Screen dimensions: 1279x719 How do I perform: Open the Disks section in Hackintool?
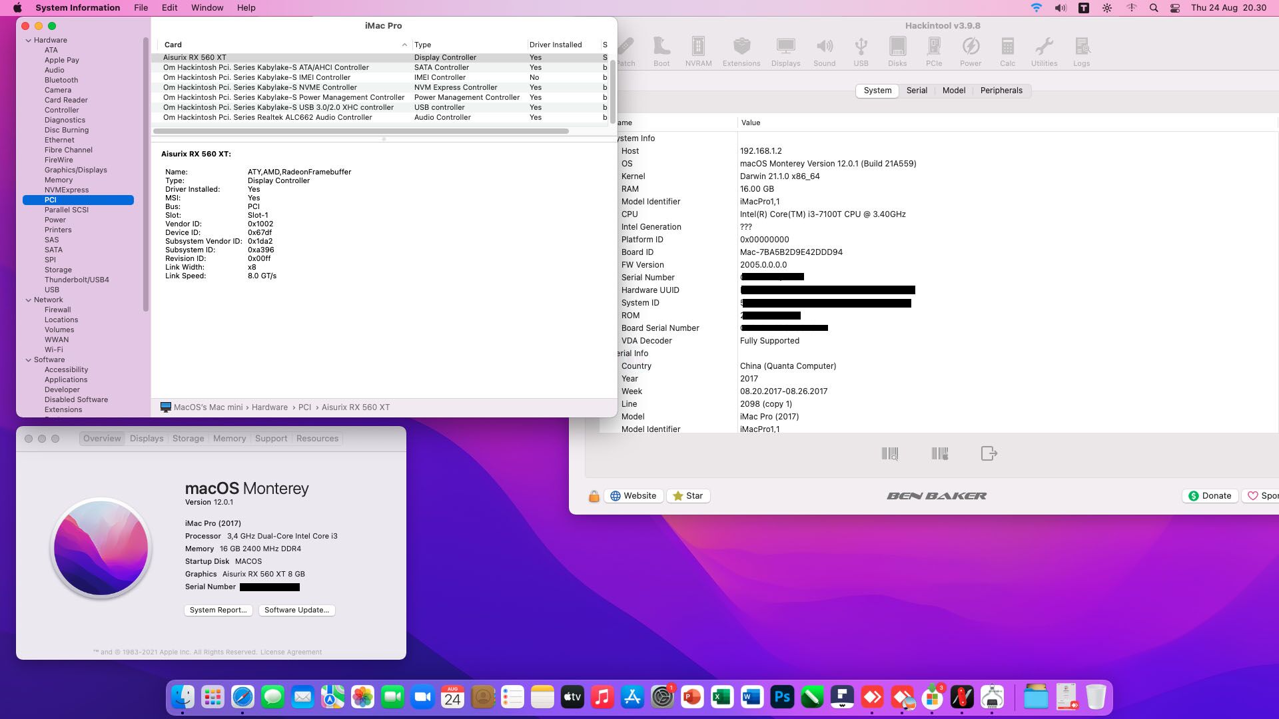[x=897, y=52]
